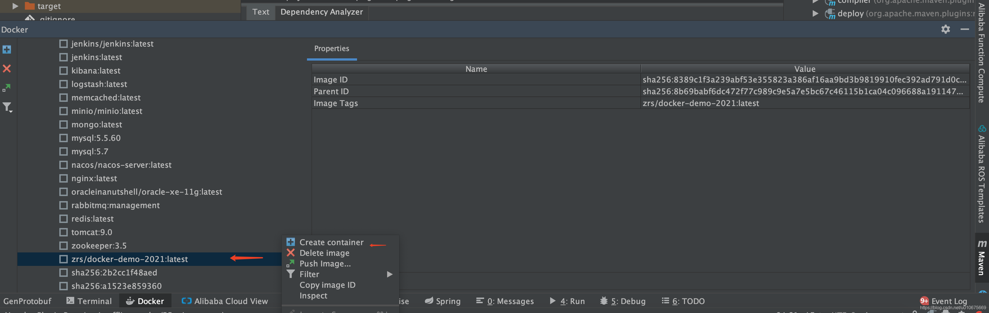The image size is (989, 313).
Task: Select the red delete icon in Docker sidebar
Action: [7, 69]
